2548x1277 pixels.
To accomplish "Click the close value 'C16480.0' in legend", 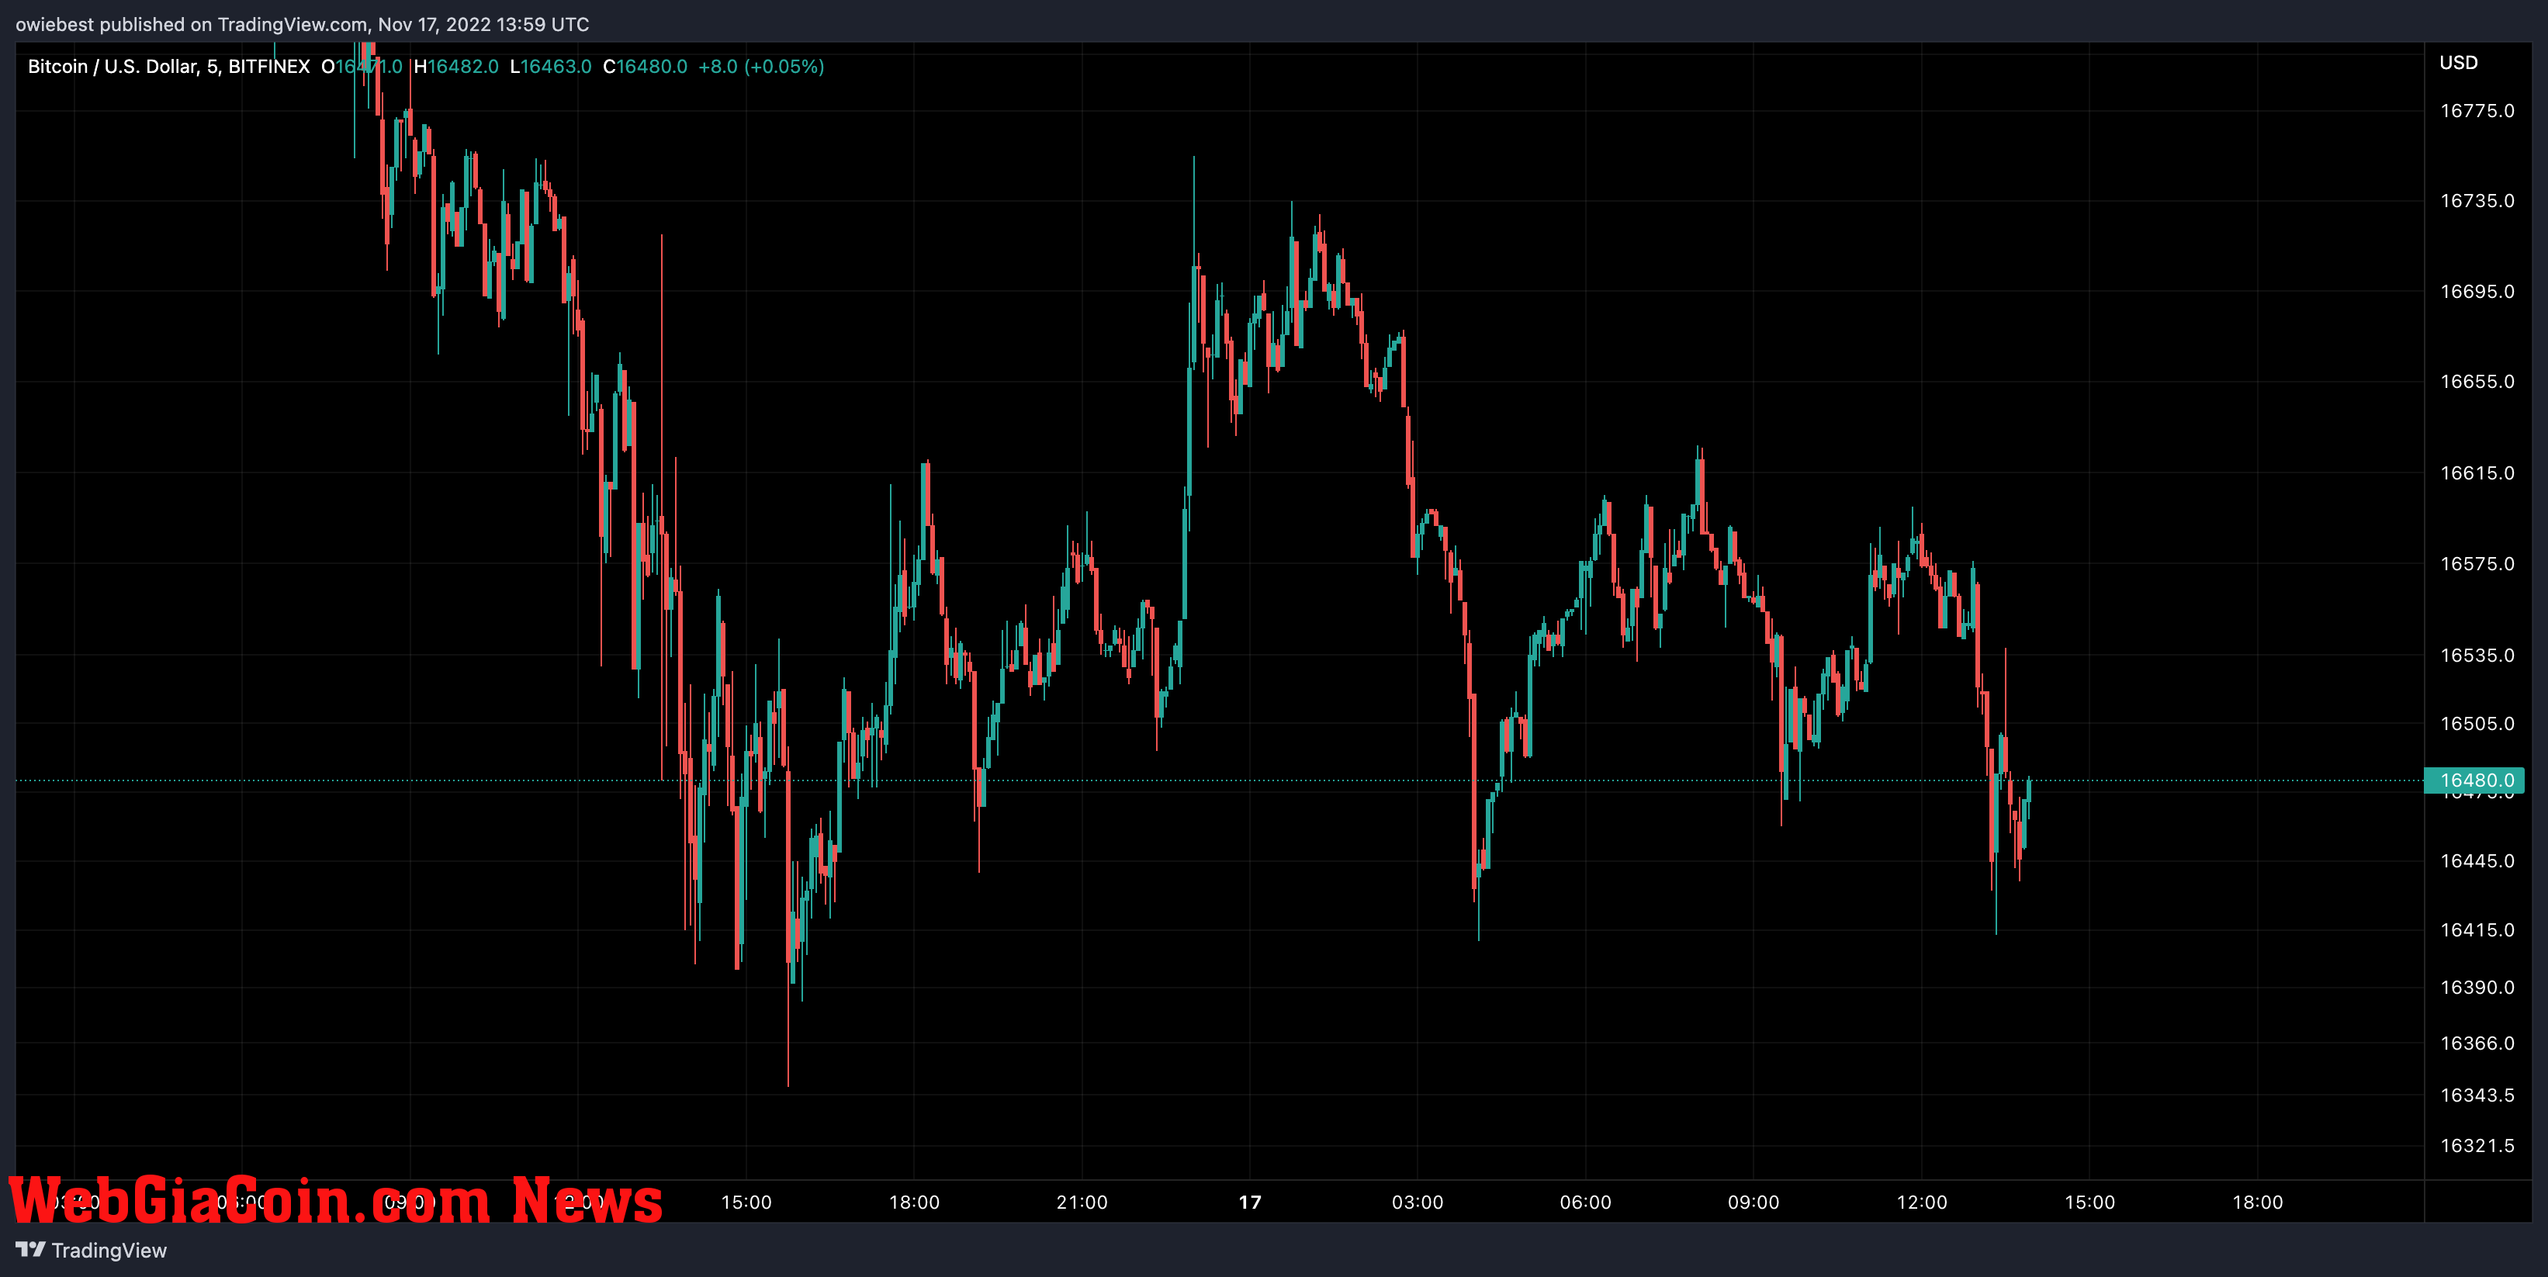I will [645, 66].
